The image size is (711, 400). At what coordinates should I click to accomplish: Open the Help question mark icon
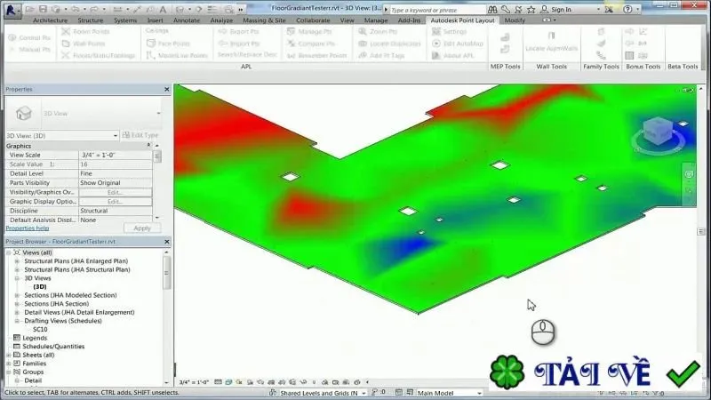[627, 9]
